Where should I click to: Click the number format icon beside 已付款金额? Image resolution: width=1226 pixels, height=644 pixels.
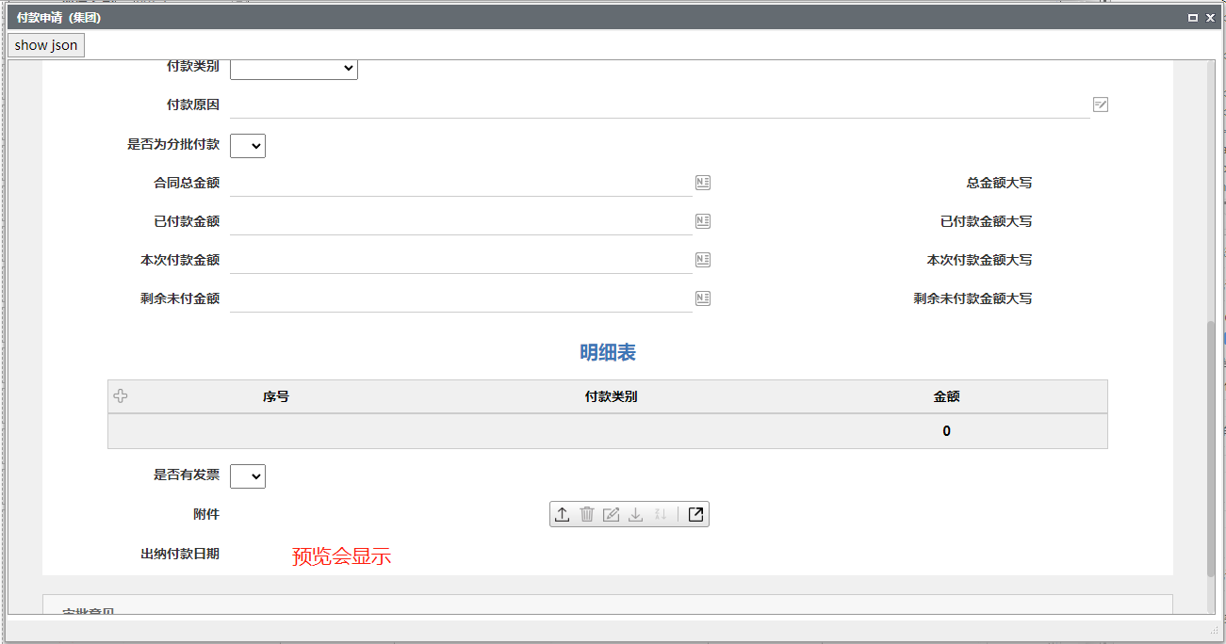click(x=703, y=221)
